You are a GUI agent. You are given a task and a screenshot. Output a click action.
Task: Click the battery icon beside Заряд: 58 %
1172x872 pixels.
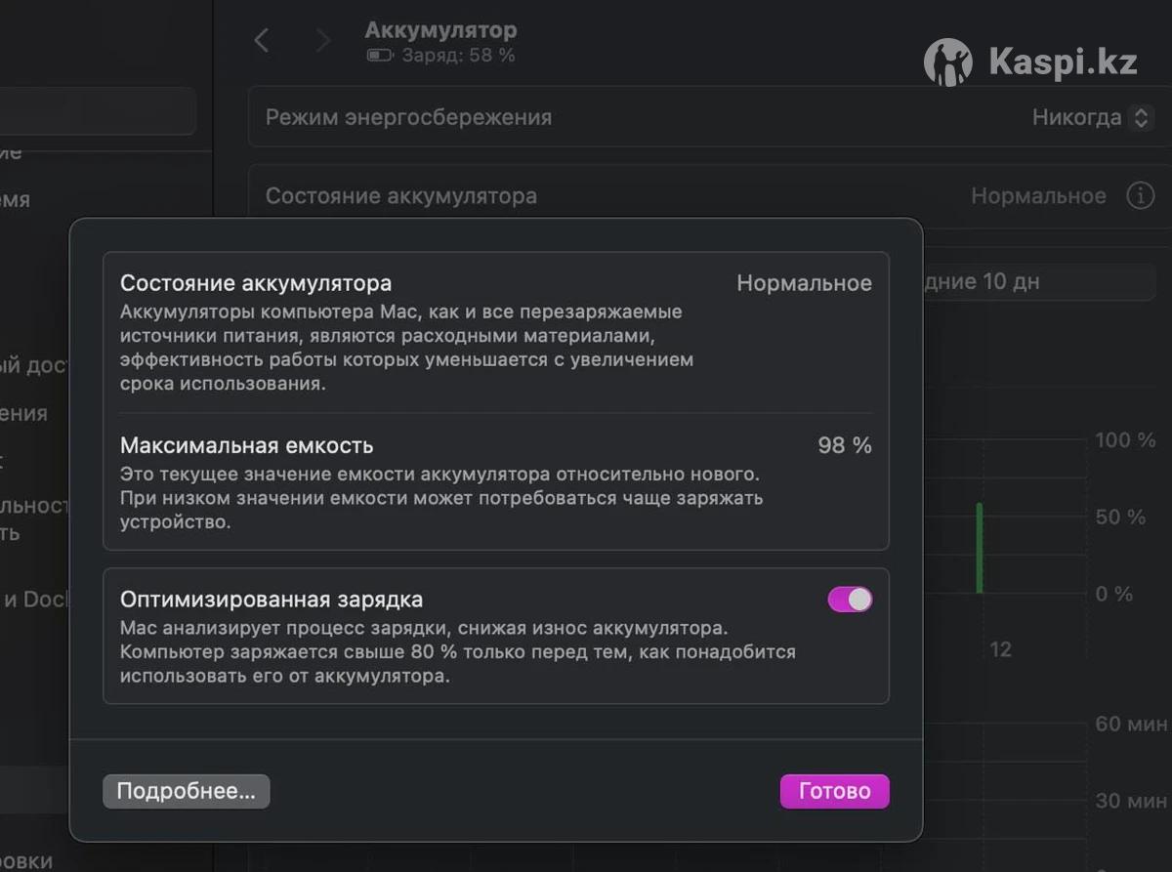click(x=379, y=56)
